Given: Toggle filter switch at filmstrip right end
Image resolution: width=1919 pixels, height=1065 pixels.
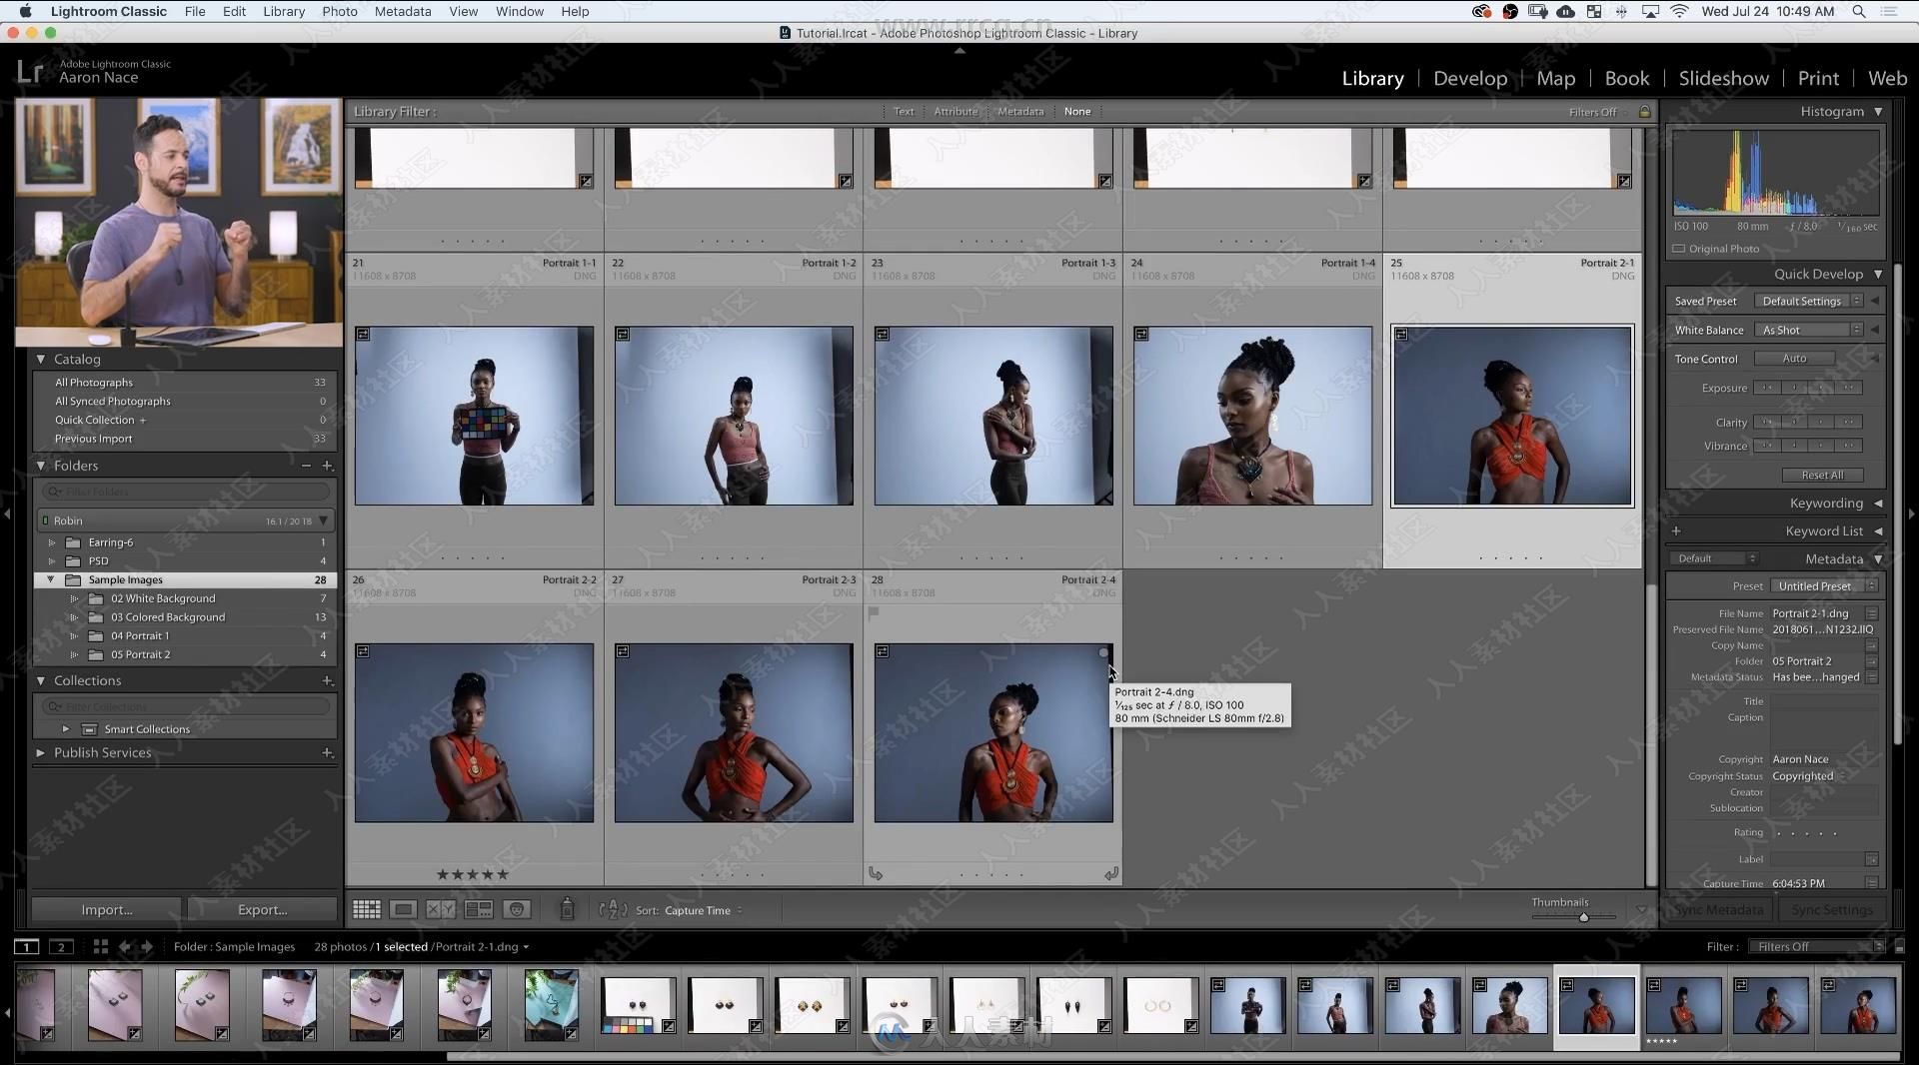Looking at the screenshot, I should coord(1900,946).
